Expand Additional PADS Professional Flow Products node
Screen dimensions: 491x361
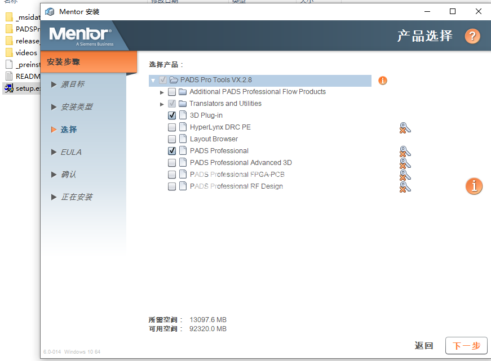click(162, 92)
